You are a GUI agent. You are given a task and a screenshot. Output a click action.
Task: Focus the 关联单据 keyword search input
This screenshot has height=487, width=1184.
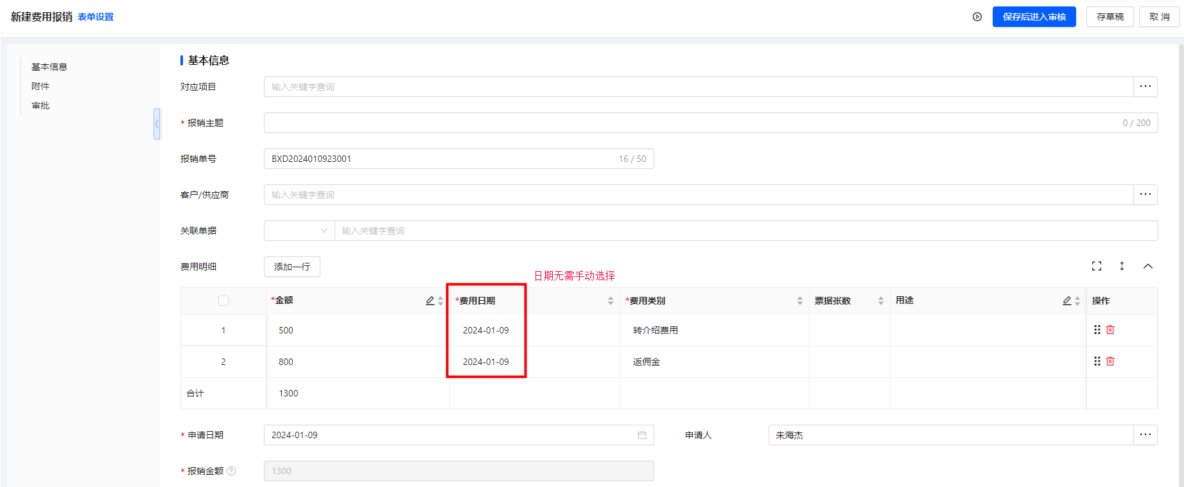pos(746,231)
